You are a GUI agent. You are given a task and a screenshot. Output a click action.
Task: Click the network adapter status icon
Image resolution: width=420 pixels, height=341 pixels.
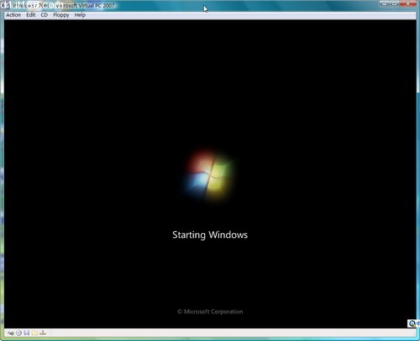[43, 333]
